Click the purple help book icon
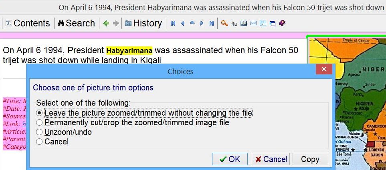The width and height of the screenshot is (386, 170). [x=282, y=23]
